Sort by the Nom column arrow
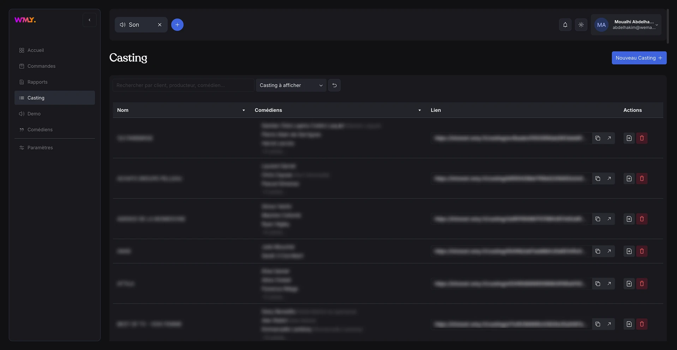677x350 pixels. (244, 110)
